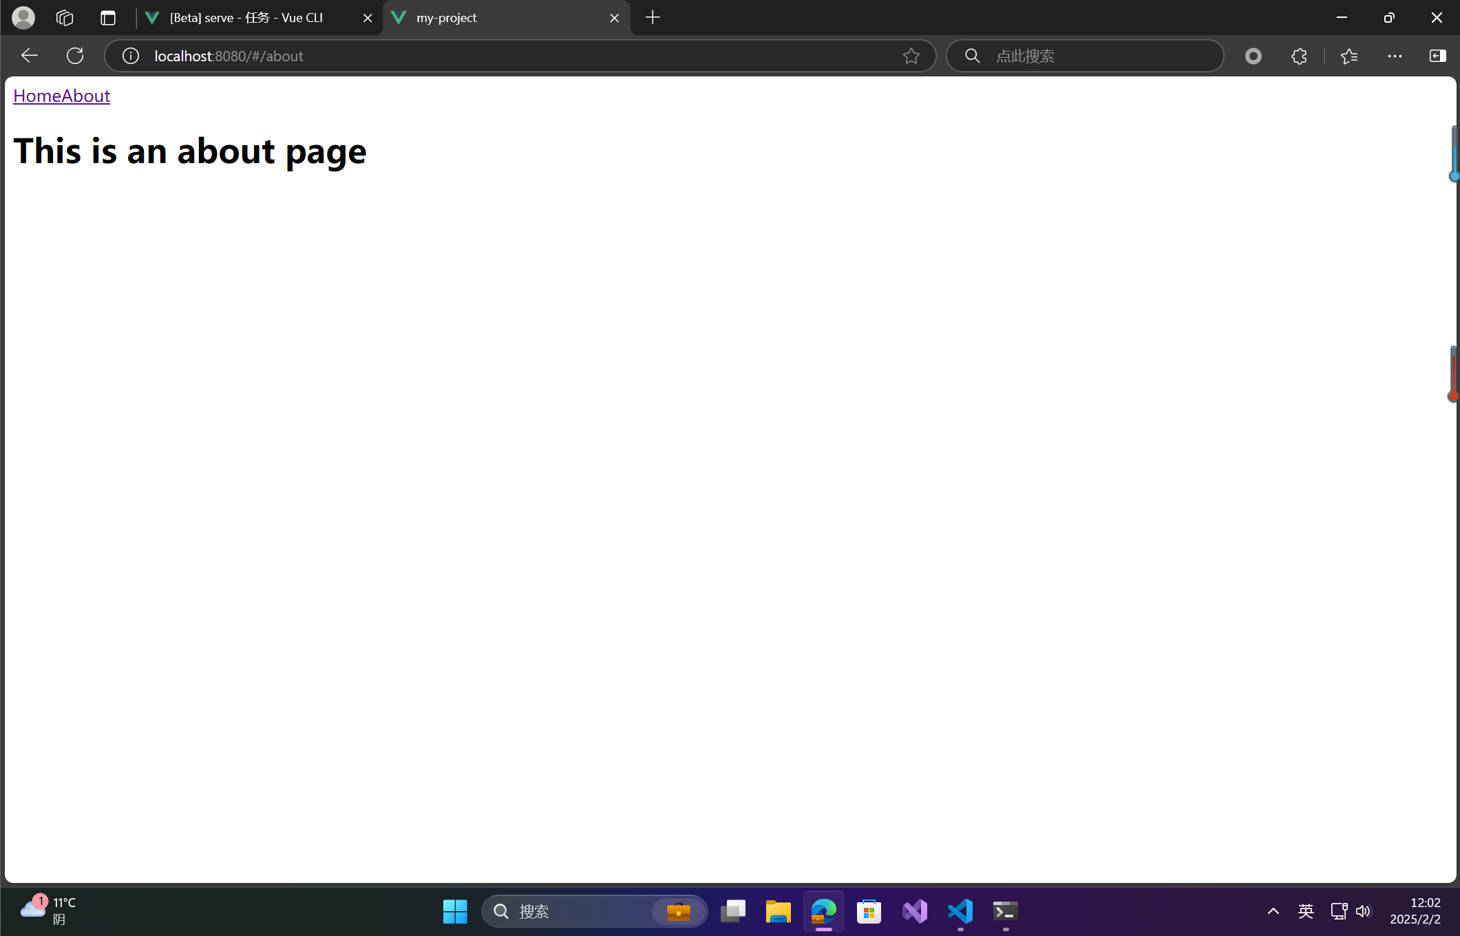
Task: Reload the page with refresh icon
Action: pyautogui.click(x=75, y=56)
